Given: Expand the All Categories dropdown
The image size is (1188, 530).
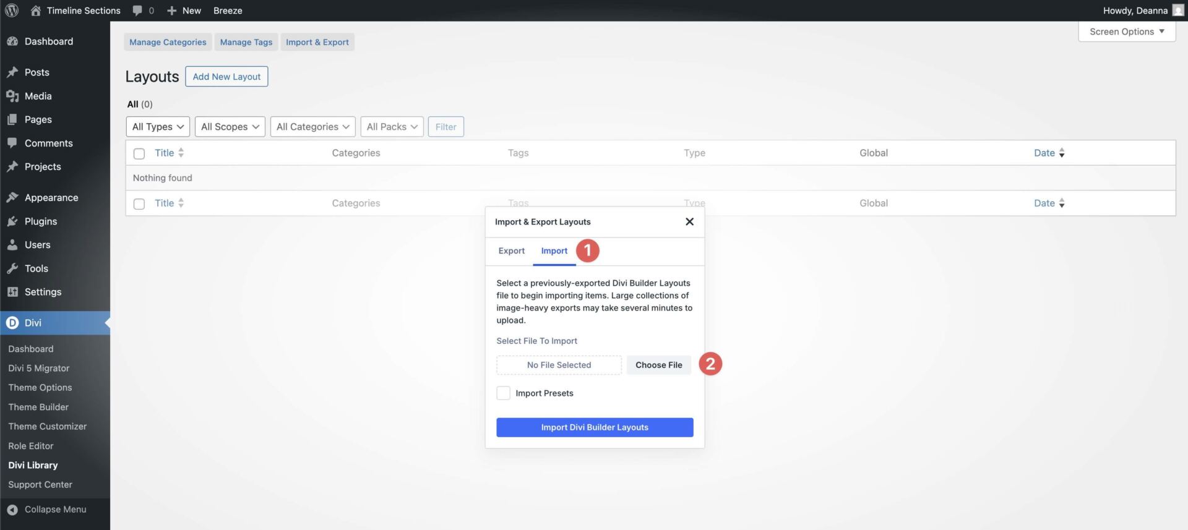Looking at the screenshot, I should coord(312,127).
